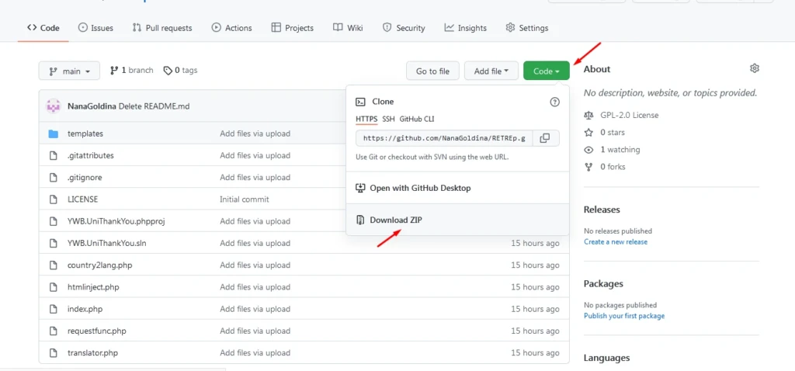Open index.php file
This screenshot has height=371, width=795.
[x=85, y=309]
